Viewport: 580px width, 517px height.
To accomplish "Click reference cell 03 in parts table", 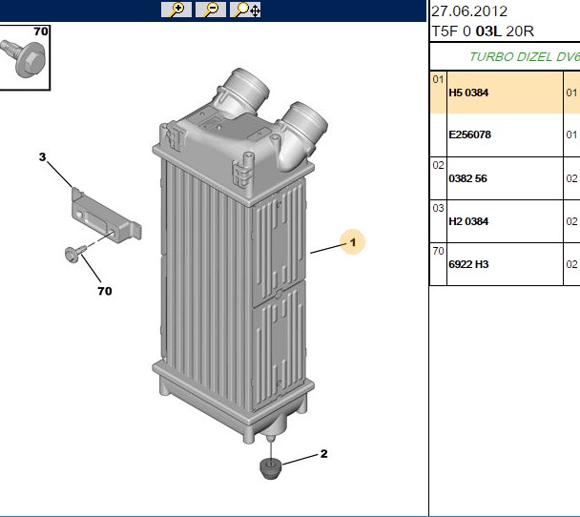I will point(438,208).
